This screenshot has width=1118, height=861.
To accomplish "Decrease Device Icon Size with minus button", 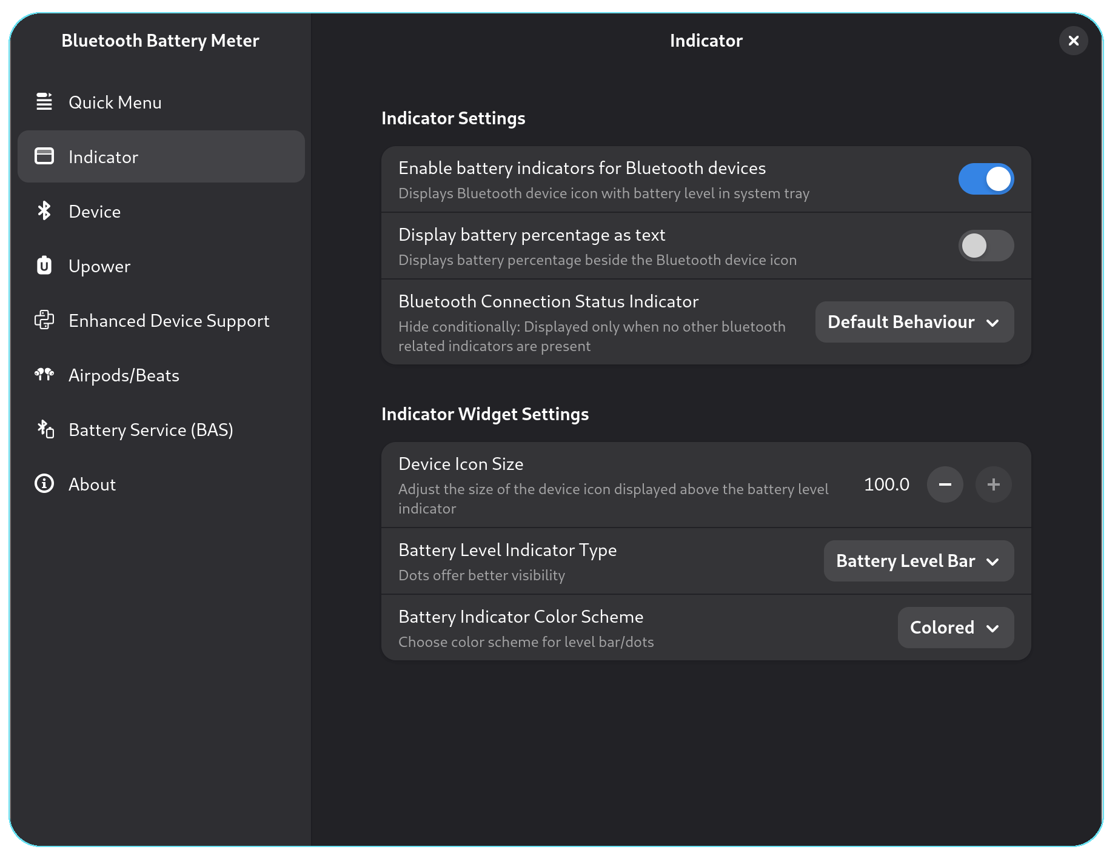I will tap(945, 484).
